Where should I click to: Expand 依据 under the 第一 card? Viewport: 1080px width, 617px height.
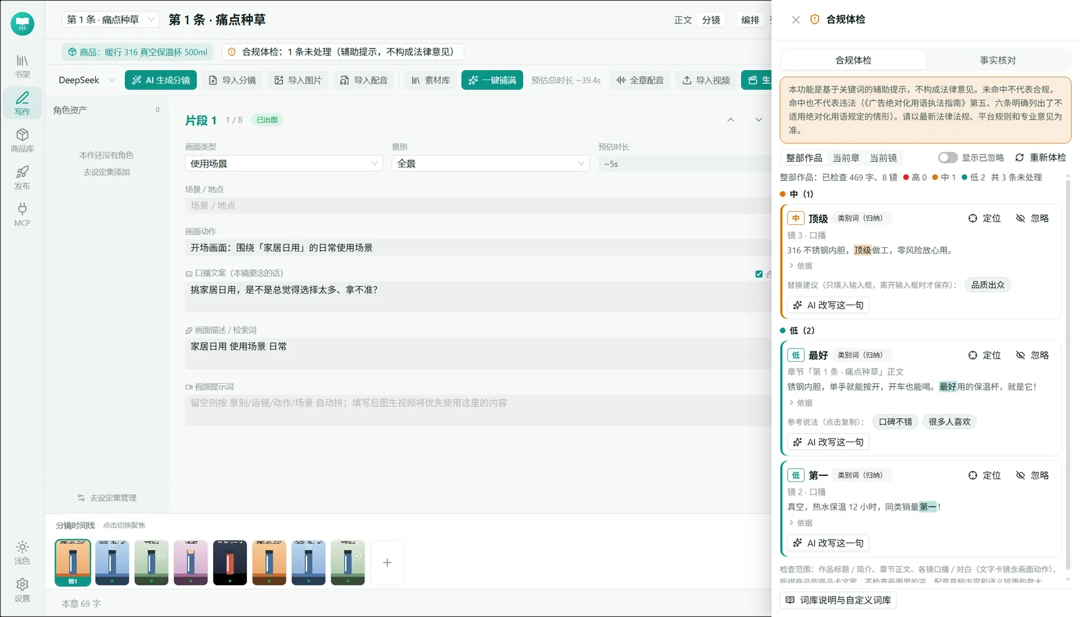tap(801, 523)
